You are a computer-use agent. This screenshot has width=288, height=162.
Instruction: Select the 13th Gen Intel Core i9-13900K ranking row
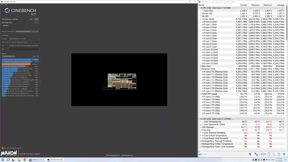pos(20,60)
